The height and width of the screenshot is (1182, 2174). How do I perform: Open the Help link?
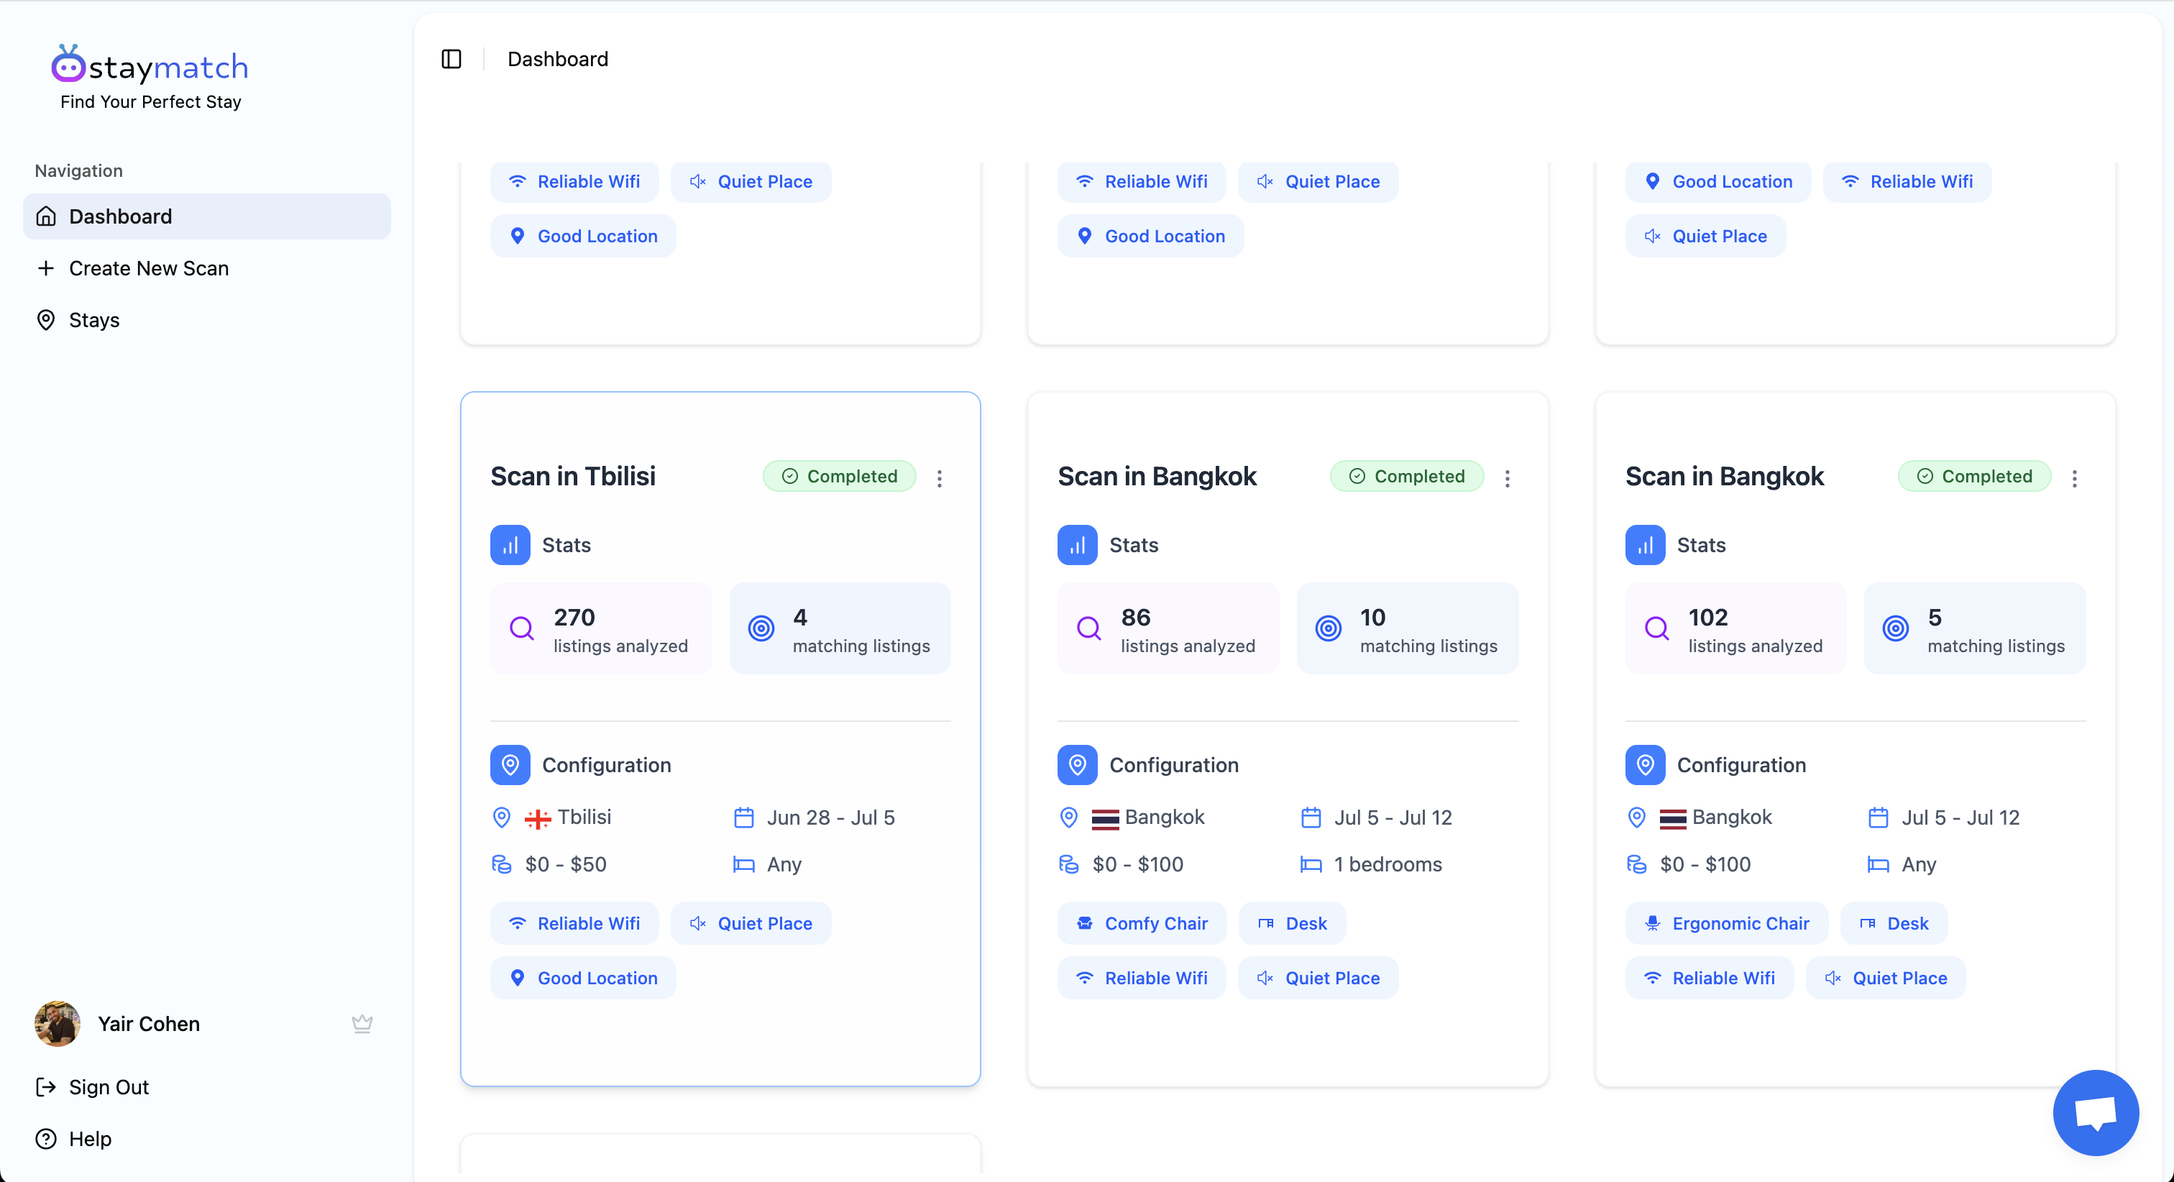pos(73,1139)
